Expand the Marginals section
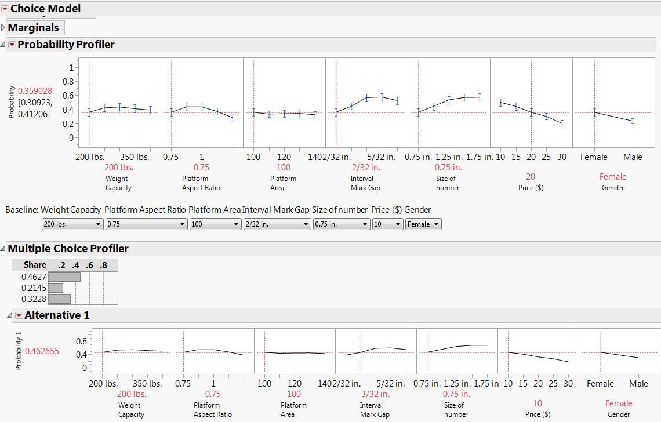Image resolution: width=661 pixels, height=422 pixels. [x=3, y=28]
